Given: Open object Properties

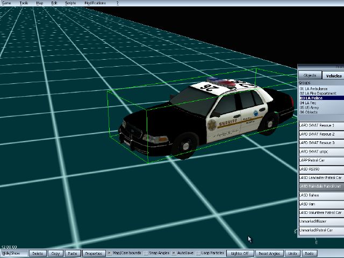Looking at the screenshot, I should (x=94, y=253).
